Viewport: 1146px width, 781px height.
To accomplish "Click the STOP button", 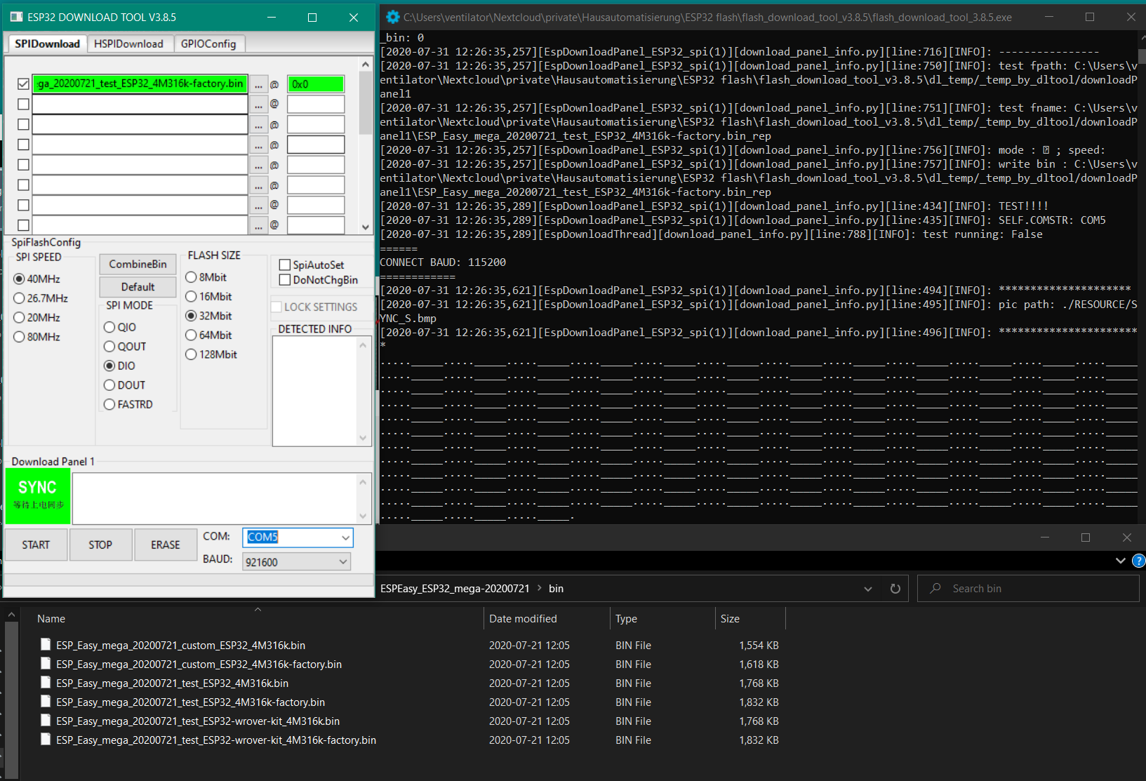I will (100, 545).
